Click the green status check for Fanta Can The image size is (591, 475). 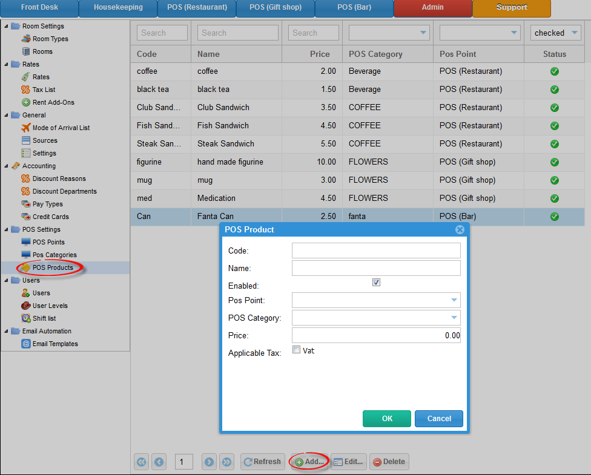coord(554,216)
